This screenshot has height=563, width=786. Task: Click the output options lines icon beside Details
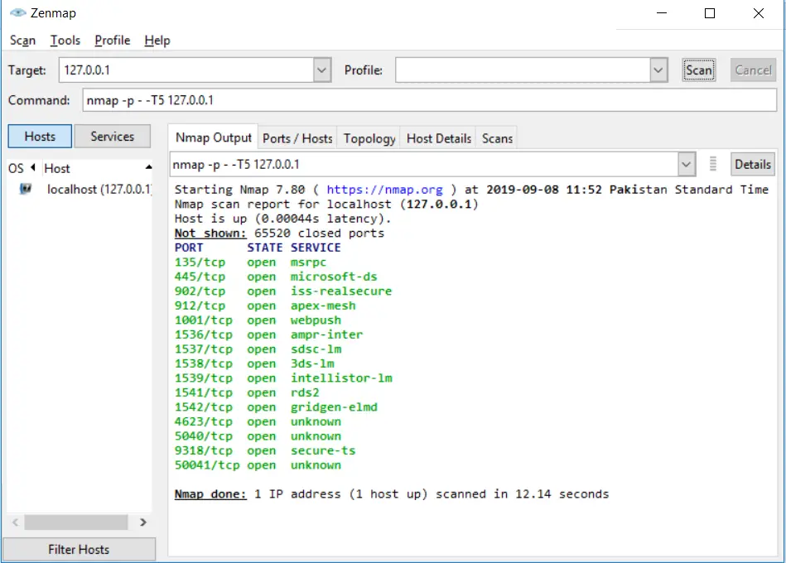[713, 164]
